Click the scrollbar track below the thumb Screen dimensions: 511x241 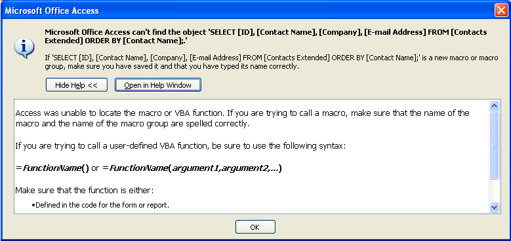point(495,191)
